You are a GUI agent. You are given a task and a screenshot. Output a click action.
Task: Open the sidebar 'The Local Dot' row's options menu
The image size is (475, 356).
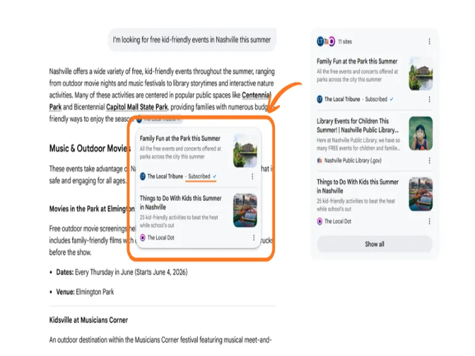coord(429,221)
